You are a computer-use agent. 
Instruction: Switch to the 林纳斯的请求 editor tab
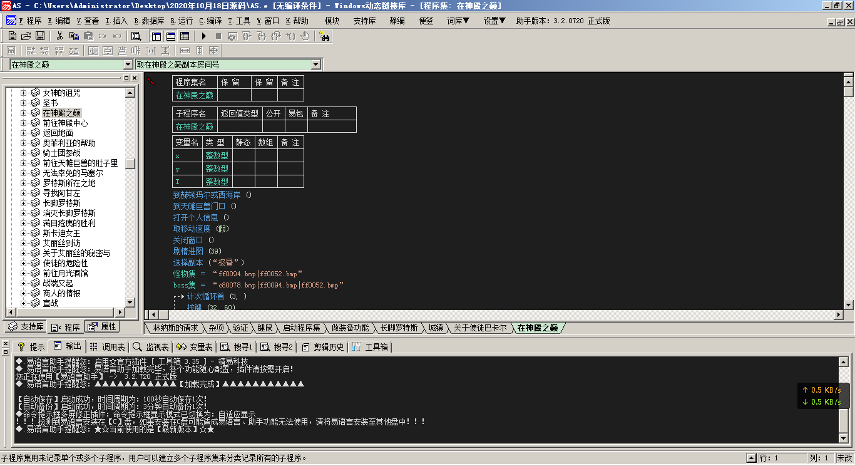click(x=175, y=328)
